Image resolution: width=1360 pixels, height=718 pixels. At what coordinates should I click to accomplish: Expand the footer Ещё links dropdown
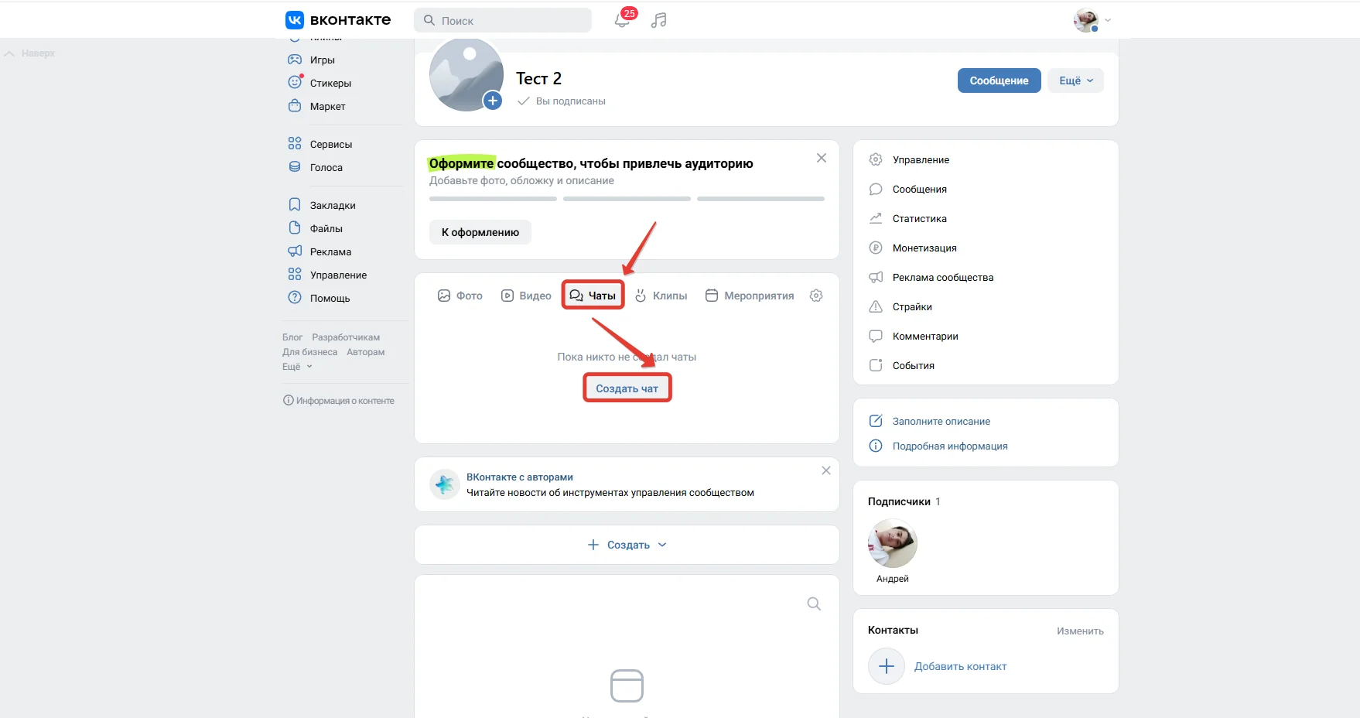297,367
